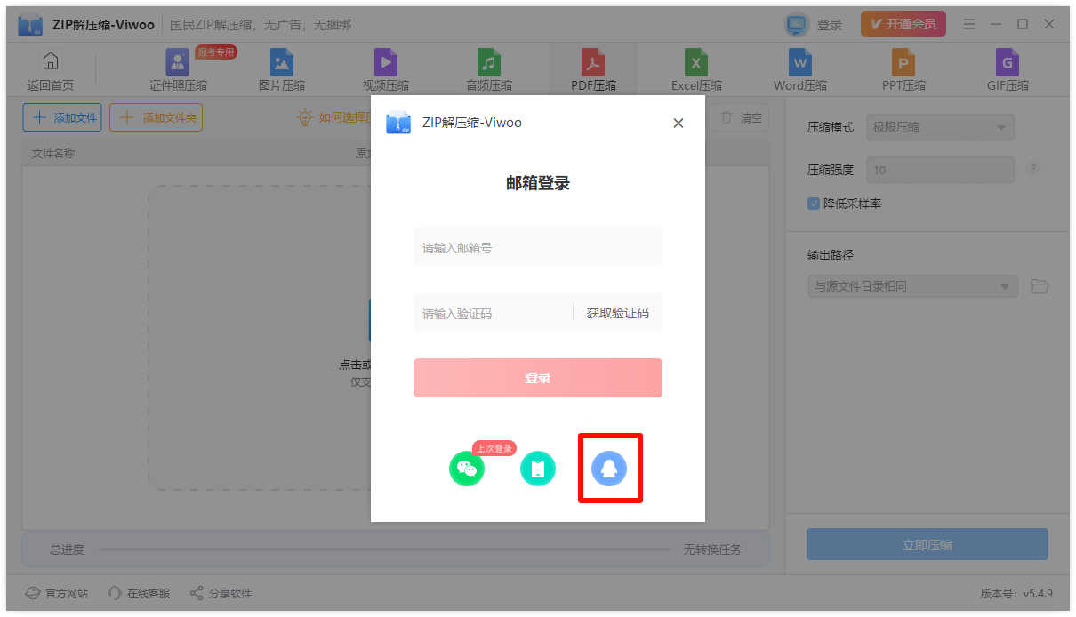Switch to PPT压缩 tab
The width and height of the screenshot is (1076, 617).
click(903, 71)
